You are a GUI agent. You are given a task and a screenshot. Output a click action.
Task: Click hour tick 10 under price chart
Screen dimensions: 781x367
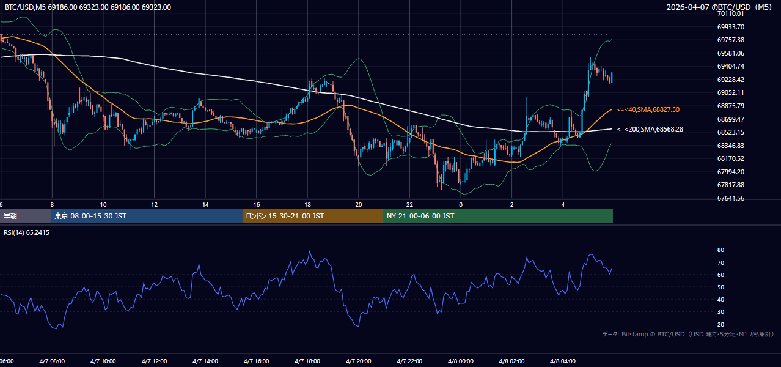pos(103,204)
